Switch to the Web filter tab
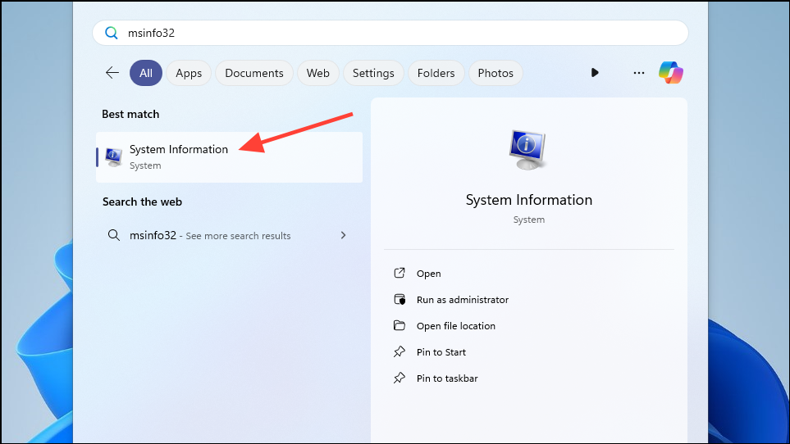 pyautogui.click(x=318, y=73)
